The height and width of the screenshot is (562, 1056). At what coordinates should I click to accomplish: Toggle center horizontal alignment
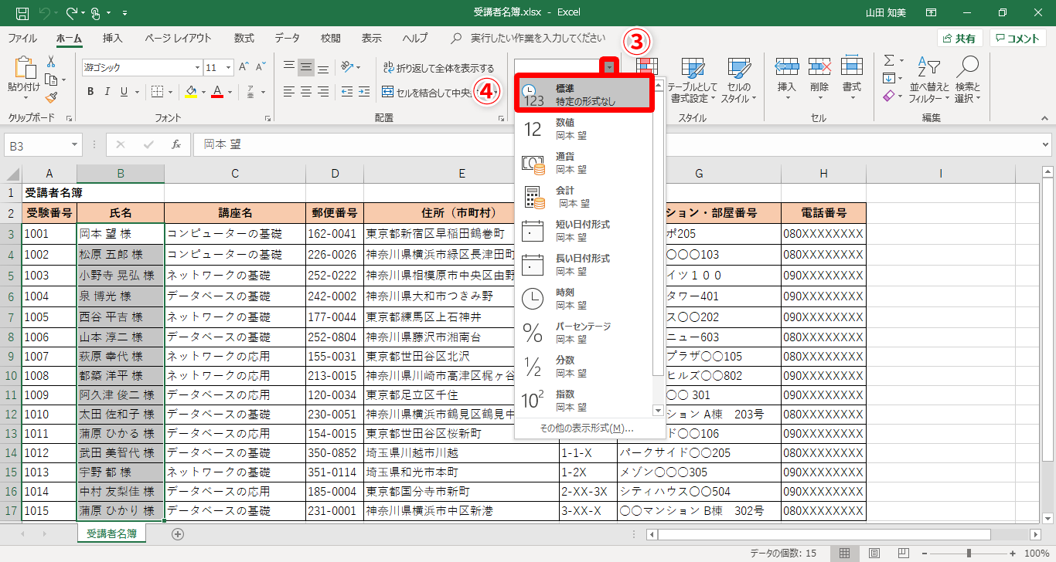click(x=306, y=92)
